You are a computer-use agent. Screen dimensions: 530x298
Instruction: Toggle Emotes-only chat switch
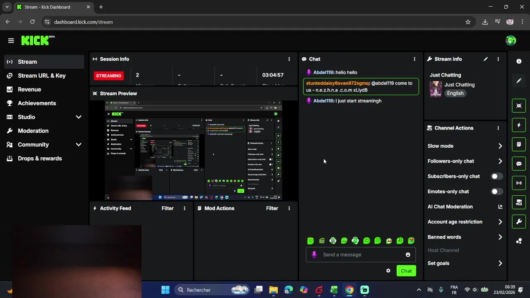pos(497,192)
